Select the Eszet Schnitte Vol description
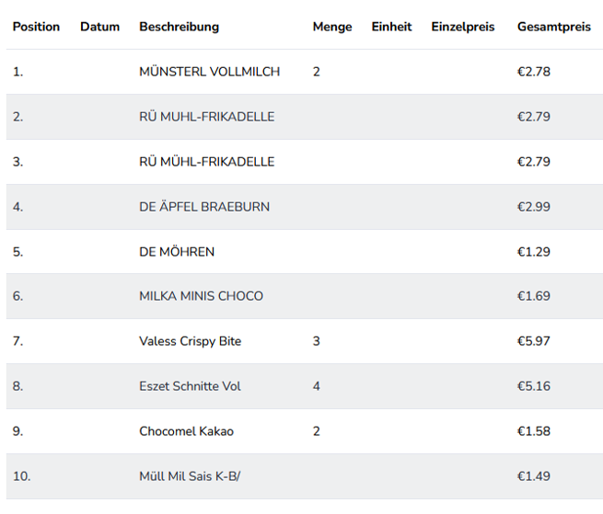Screen dimensions: 603x514 click(190, 386)
